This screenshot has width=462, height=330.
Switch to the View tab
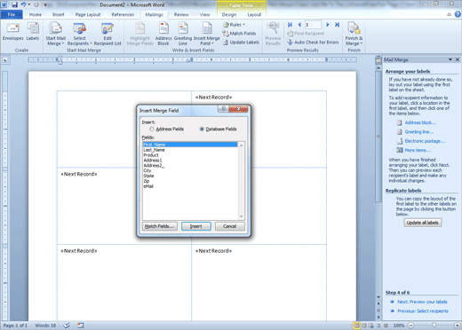click(204, 14)
